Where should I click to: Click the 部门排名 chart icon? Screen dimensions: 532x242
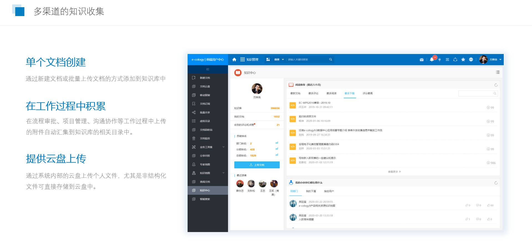tap(277, 143)
